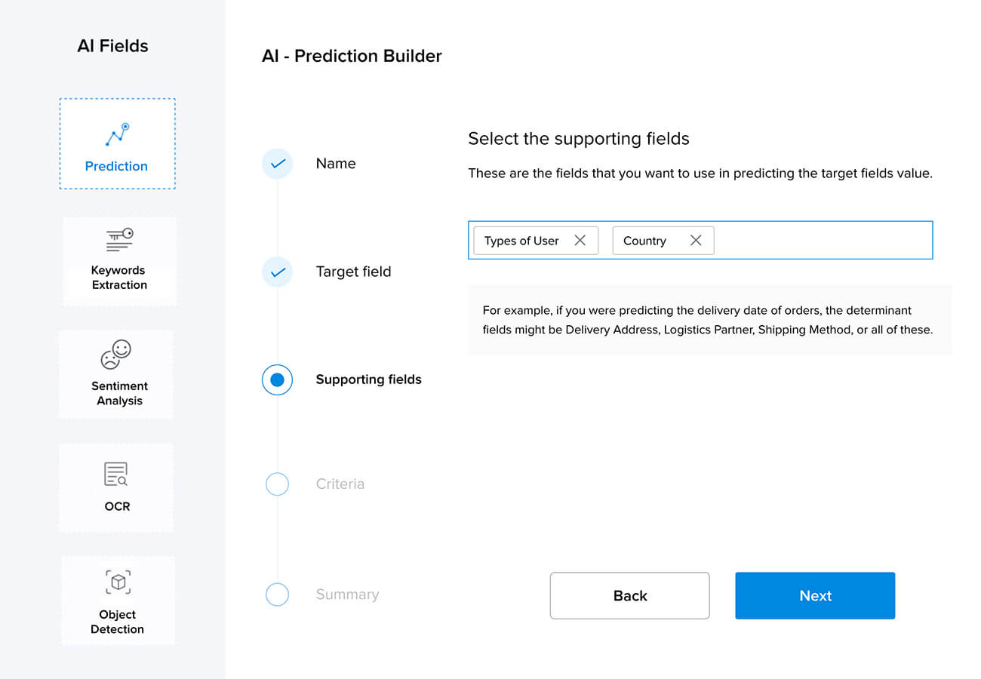Remove the Types of User tag
This screenshot has height=679, width=981.
(x=580, y=241)
